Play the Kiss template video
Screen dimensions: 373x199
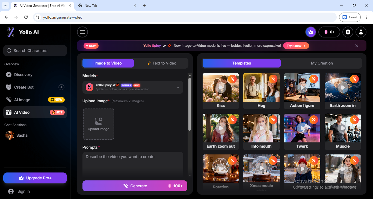tap(221, 87)
